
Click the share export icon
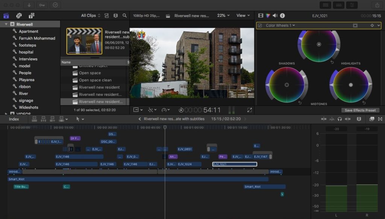(x=377, y=5)
